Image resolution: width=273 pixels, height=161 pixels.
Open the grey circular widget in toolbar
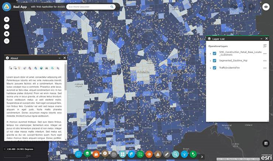pos(114,154)
